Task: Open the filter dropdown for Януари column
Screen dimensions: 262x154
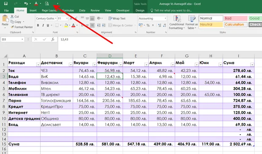Action: point(94,64)
